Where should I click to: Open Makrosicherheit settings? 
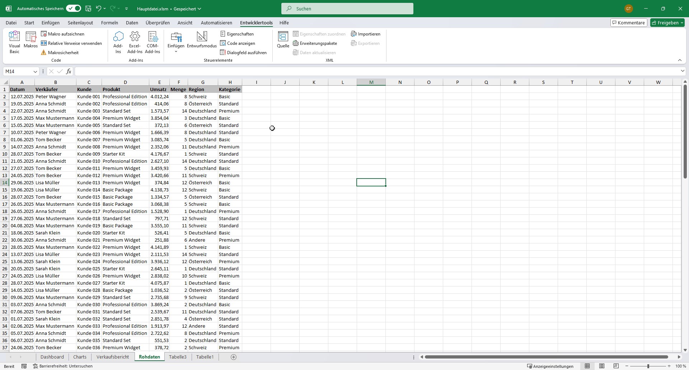pyautogui.click(x=64, y=52)
